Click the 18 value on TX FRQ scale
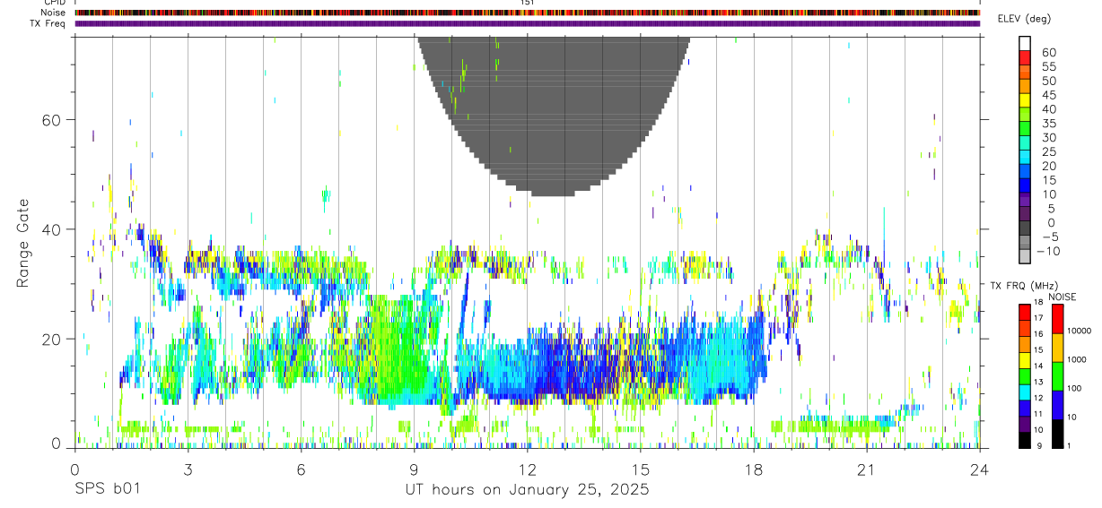 click(x=1039, y=304)
